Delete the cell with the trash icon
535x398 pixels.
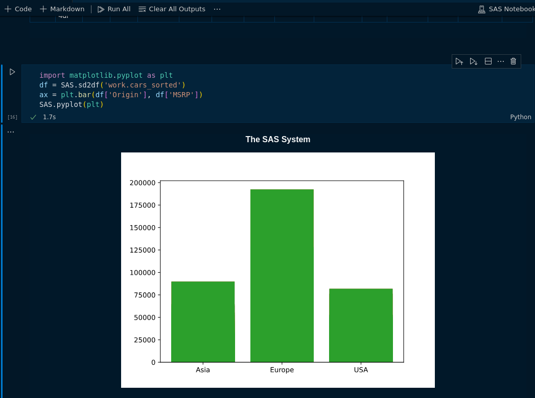[513, 61]
